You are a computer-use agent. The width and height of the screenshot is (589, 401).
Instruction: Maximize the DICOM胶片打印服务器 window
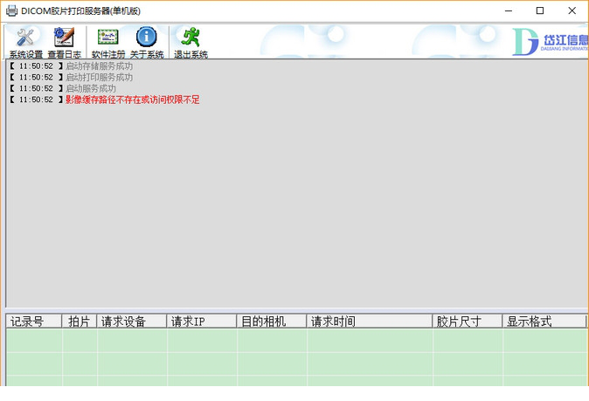[540, 10]
